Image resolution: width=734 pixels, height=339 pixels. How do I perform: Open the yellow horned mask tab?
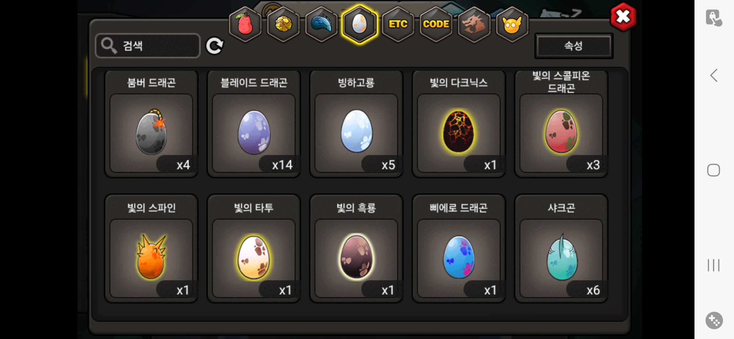point(512,24)
